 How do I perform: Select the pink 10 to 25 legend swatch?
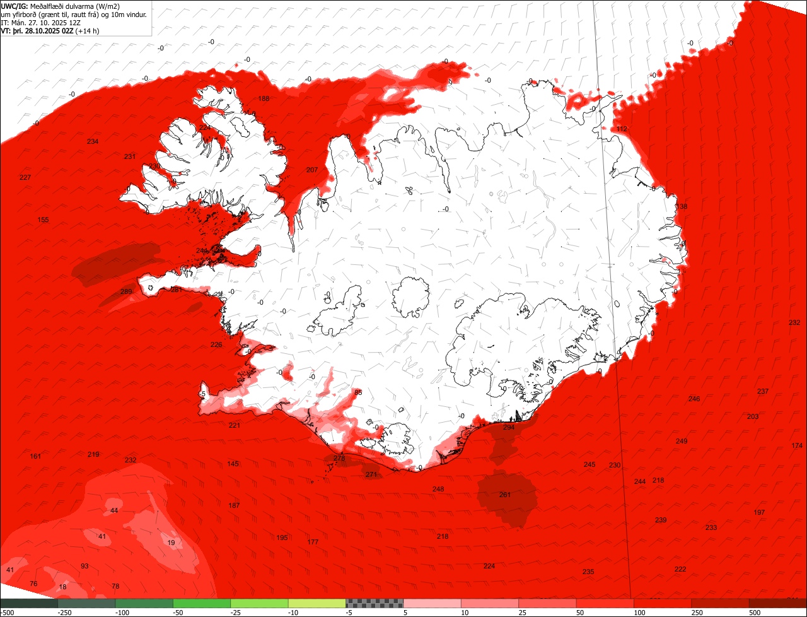pyautogui.click(x=490, y=603)
